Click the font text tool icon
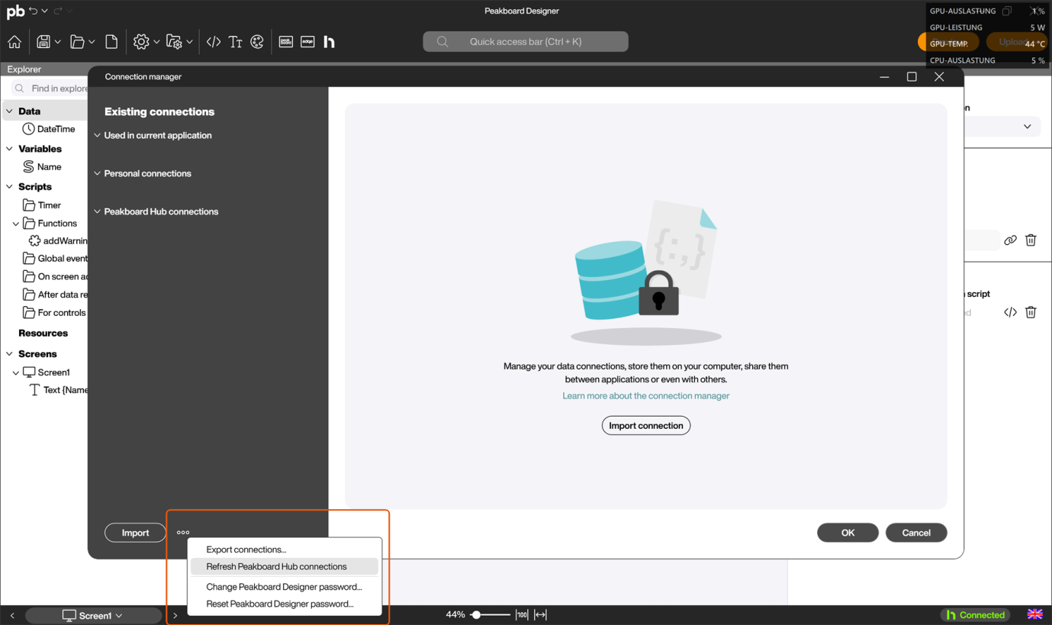This screenshot has width=1052, height=625. [236, 42]
